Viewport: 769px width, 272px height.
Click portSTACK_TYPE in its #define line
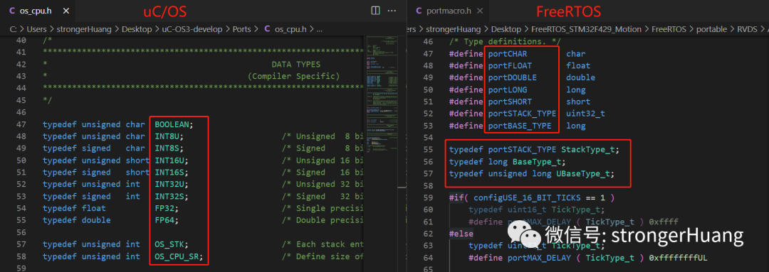point(522,114)
